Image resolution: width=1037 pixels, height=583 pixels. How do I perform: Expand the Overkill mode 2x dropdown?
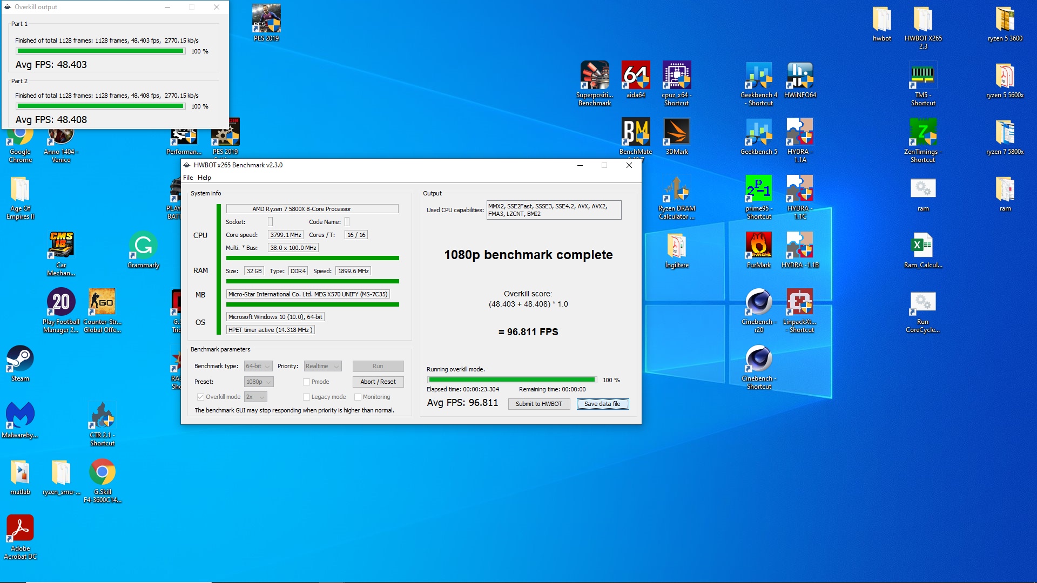[255, 397]
